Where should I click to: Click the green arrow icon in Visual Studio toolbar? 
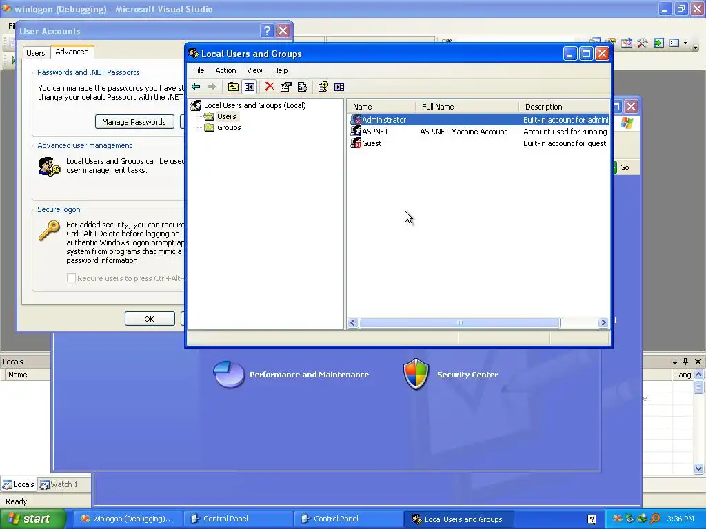tap(658, 43)
